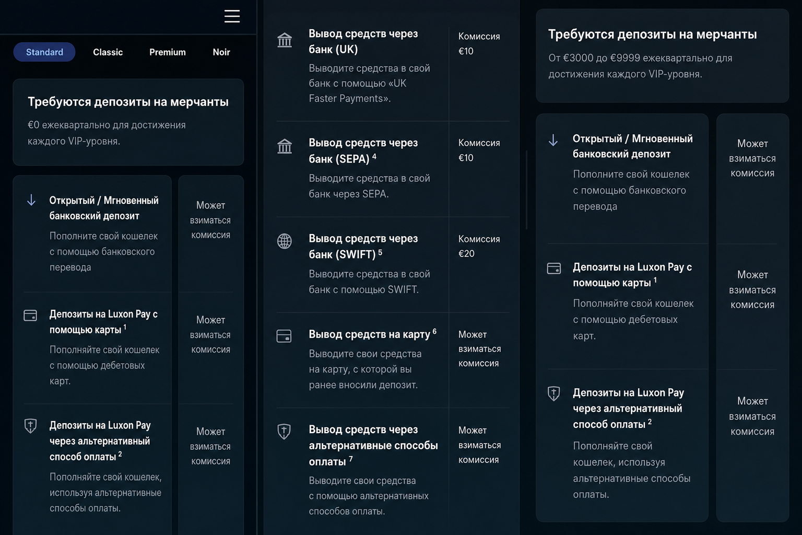This screenshot has width=802, height=535.
Task: Click right panel fee note beside bank deposit
Action: (x=752, y=158)
